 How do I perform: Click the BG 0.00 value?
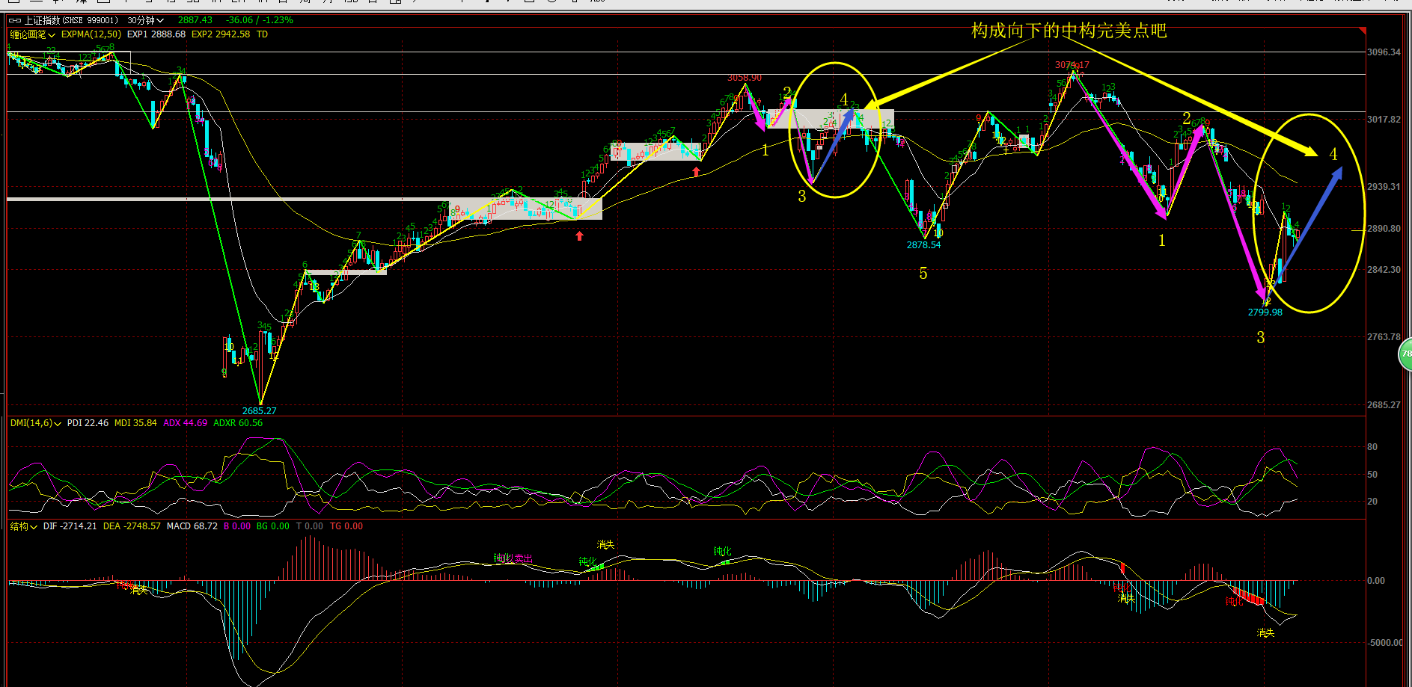tap(273, 526)
